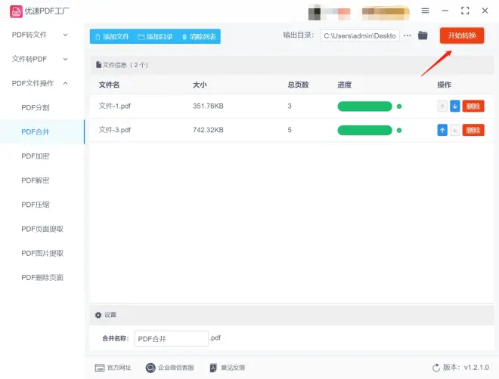499x379 pixels.
Task: Click the file name 文件-1.pdf
Action: click(115, 106)
